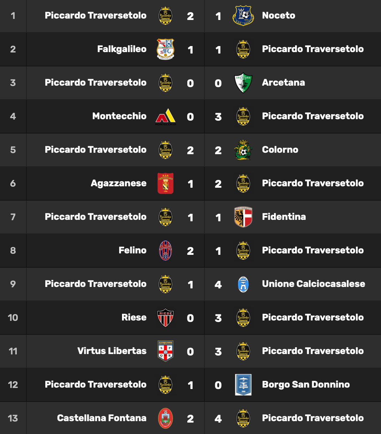The height and width of the screenshot is (434, 381).
Task: Select the Unione Calciocasalese blue badge
Action: [x=243, y=284]
